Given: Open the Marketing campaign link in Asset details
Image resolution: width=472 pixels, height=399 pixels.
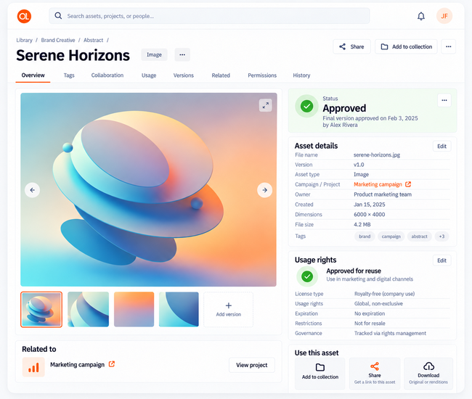Looking at the screenshot, I should 378,184.
